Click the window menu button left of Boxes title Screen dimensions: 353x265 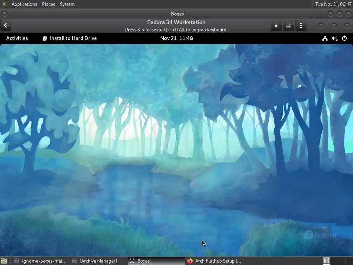(x=4, y=14)
